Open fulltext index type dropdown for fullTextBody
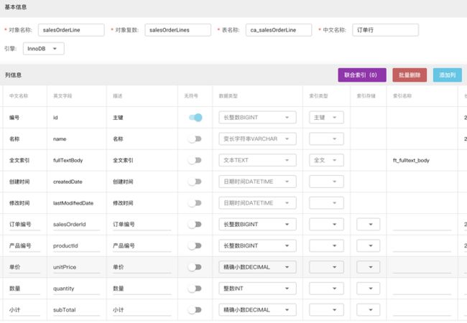Viewport: 467px width, 323px height. pyautogui.click(x=326, y=160)
